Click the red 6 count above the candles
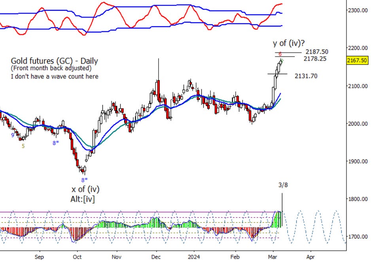The width and height of the screenshot is (371, 267). pos(280,54)
